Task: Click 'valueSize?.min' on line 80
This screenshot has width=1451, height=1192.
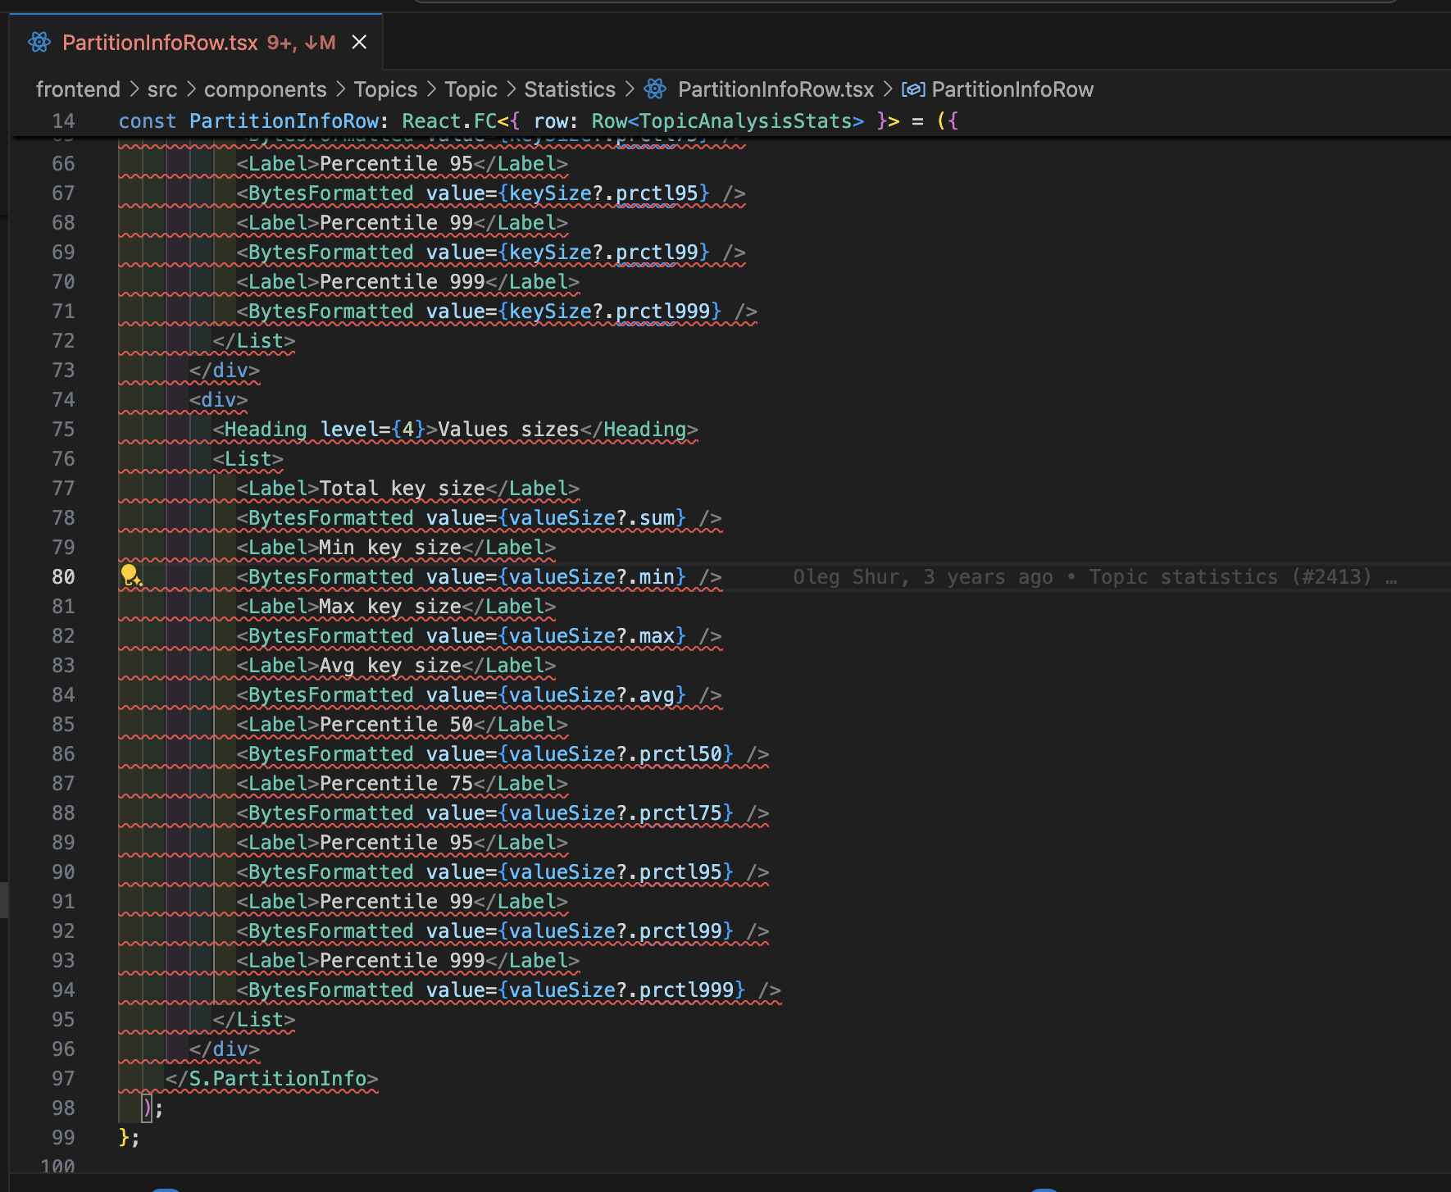Action: (x=592, y=577)
